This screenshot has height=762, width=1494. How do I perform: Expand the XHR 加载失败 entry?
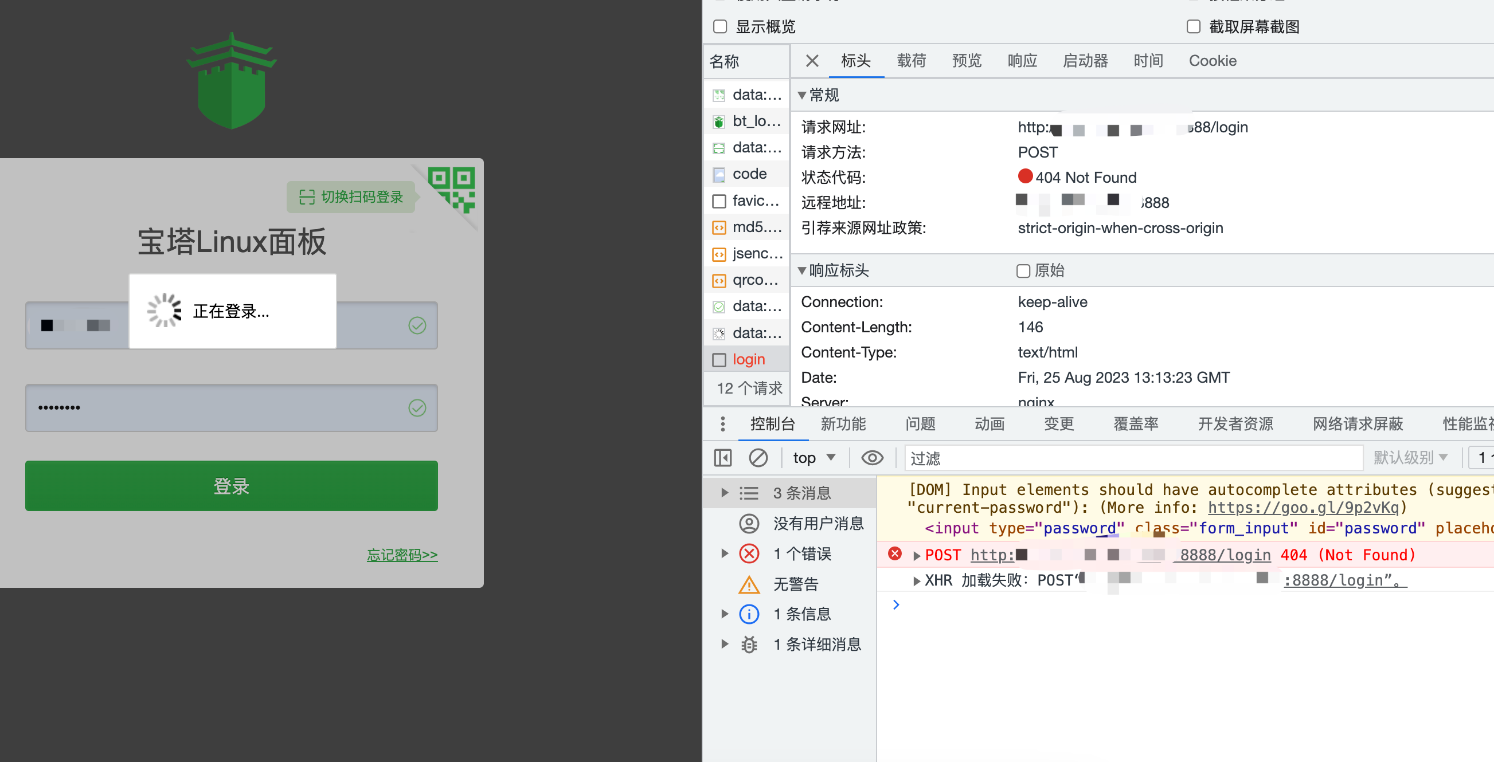916,581
